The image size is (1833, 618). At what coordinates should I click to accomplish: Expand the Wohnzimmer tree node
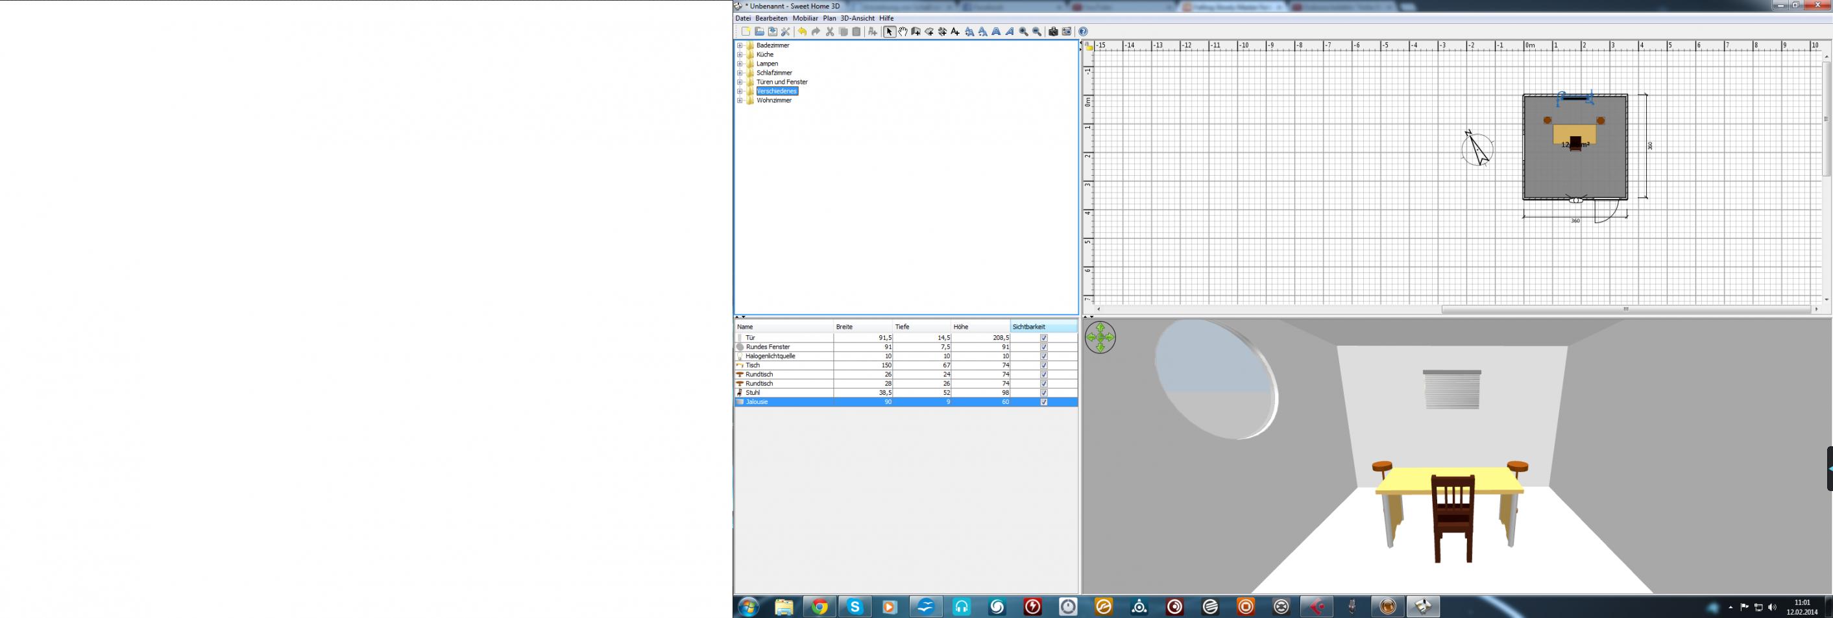click(740, 101)
